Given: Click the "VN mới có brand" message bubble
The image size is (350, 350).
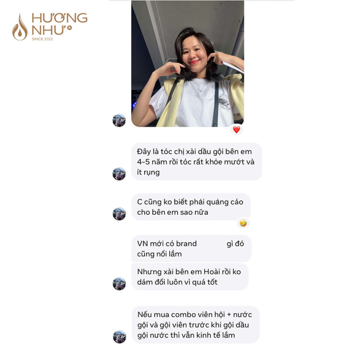Looking at the screenshot, I should tap(191, 248).
